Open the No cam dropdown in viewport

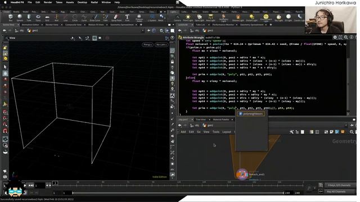tap(161, 45)
